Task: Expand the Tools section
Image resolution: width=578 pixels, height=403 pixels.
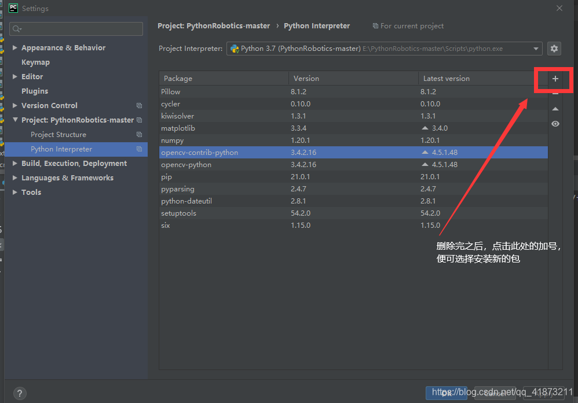Action: click(14, 192)
